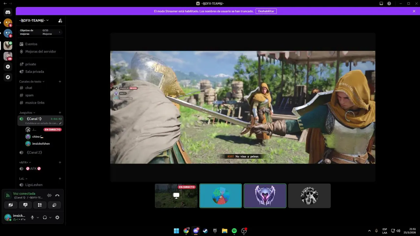The image size is (420, 236).
Task: Open Discord direct messages home icon
Action: tap(8, 12)
